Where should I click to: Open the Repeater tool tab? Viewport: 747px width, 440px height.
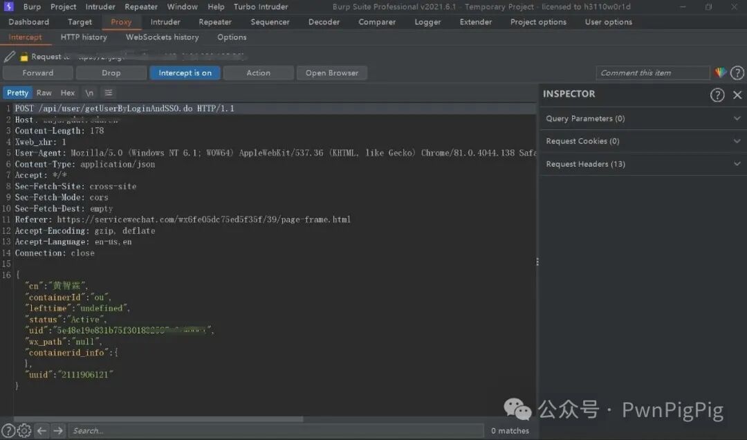[215, 22]
